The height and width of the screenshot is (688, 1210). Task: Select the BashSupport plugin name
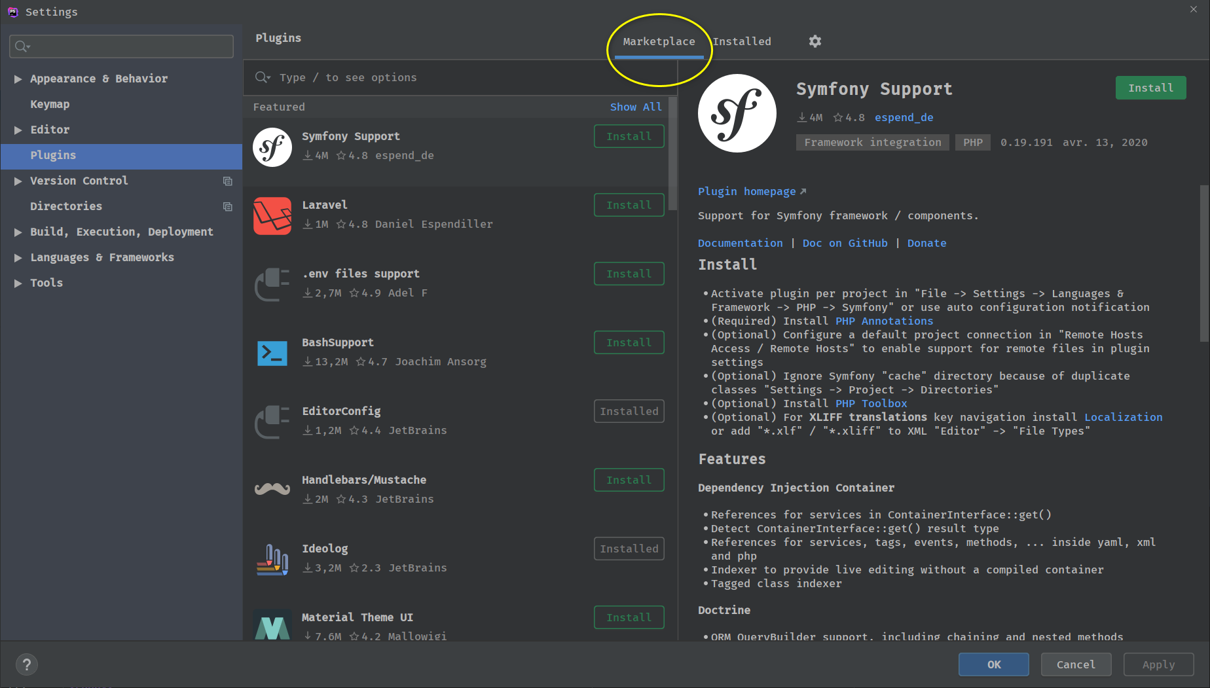point(338,342)
